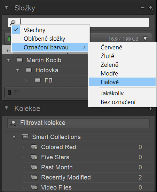Click the FB folder icon
157x192 pixels.
pyautogui.click(x=38, y=80)
